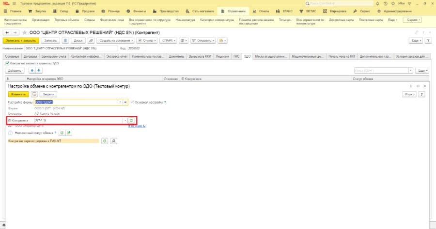Click the Добавить button
Screen dimensions: 436x229
coord(15,71)
